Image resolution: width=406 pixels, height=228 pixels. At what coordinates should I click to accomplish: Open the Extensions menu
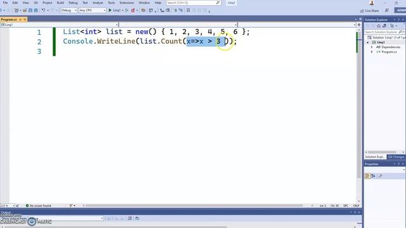[127, 3]
